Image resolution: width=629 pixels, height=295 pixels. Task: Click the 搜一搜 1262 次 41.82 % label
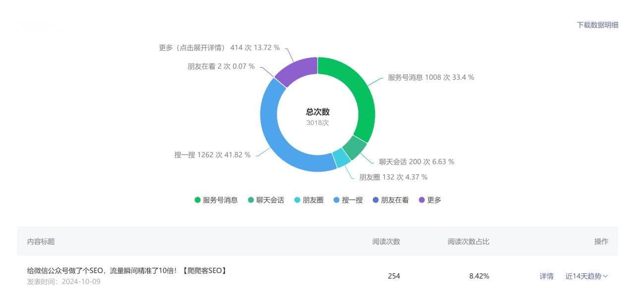click(x=212, y=154)
